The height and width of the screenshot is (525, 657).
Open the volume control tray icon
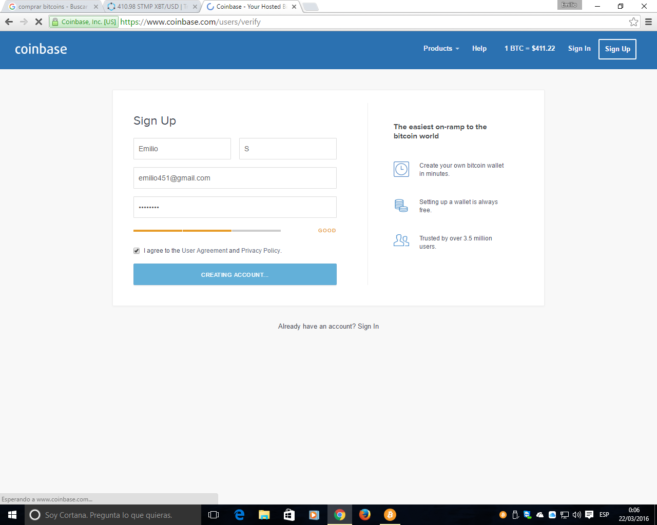(x=577, y=515)
